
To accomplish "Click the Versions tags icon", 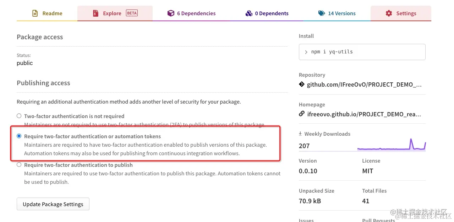I will pyautogui.click(x=322, y=13).
